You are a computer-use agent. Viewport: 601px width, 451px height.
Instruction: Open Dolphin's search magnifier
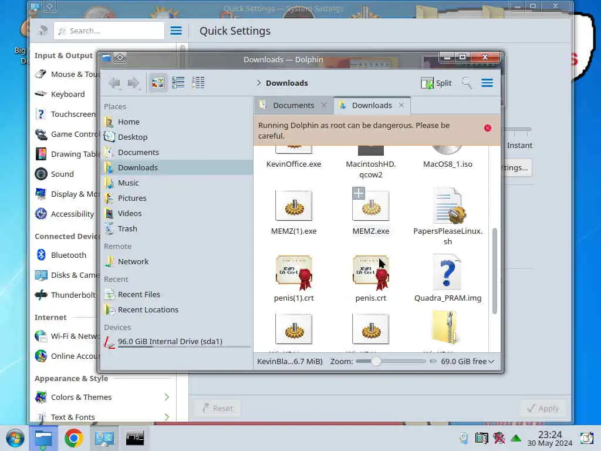pos(467,83)
